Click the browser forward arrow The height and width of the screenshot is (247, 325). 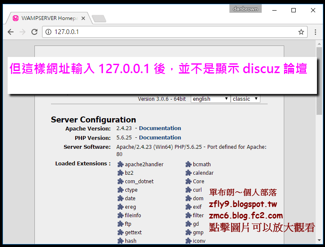coord(23,32)
